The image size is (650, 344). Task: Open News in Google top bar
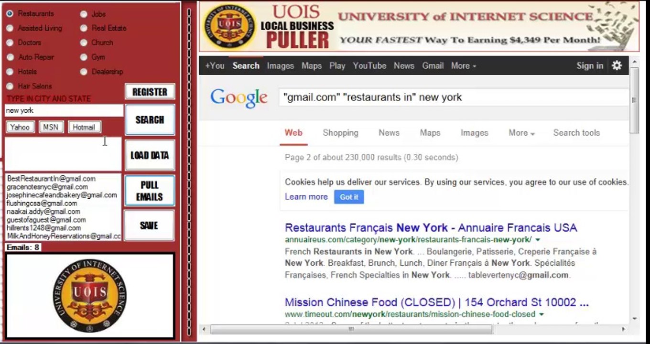point(404,66)
